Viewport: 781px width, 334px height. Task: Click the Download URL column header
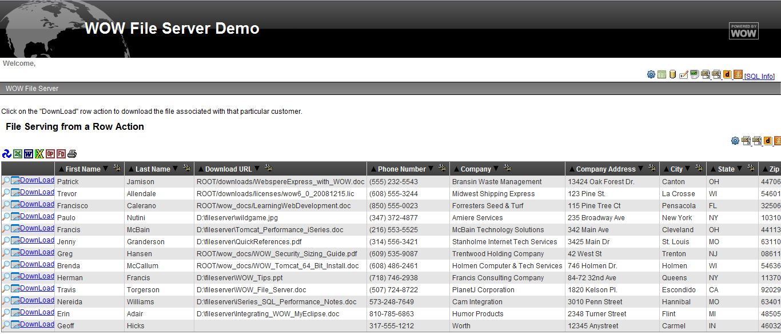[x=228, y=169]
